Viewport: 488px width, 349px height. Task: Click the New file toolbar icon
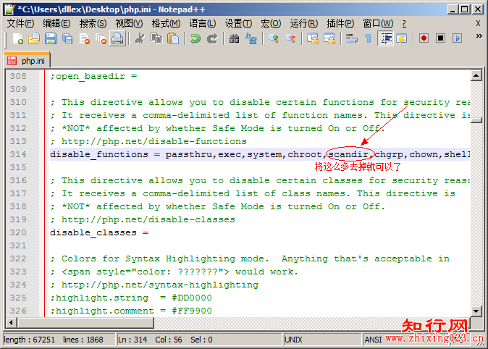pos(17,38)
